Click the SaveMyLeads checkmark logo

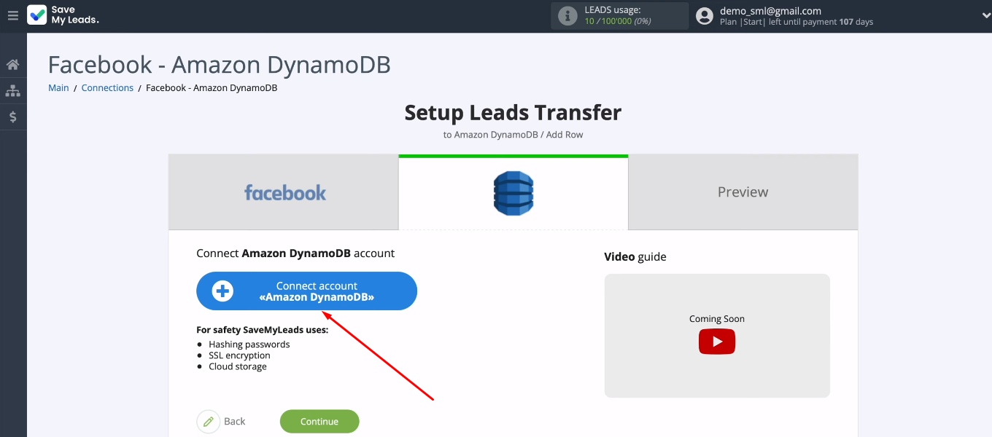point(36,15)
